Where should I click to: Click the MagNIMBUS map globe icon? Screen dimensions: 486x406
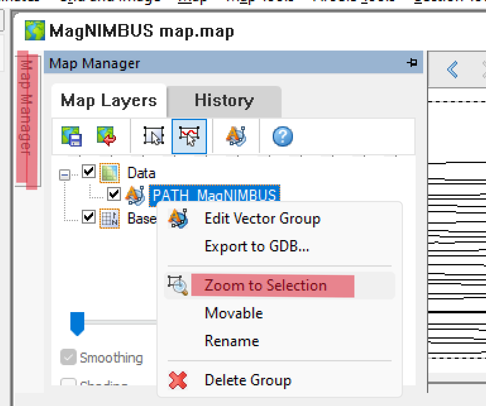point(35,31)
